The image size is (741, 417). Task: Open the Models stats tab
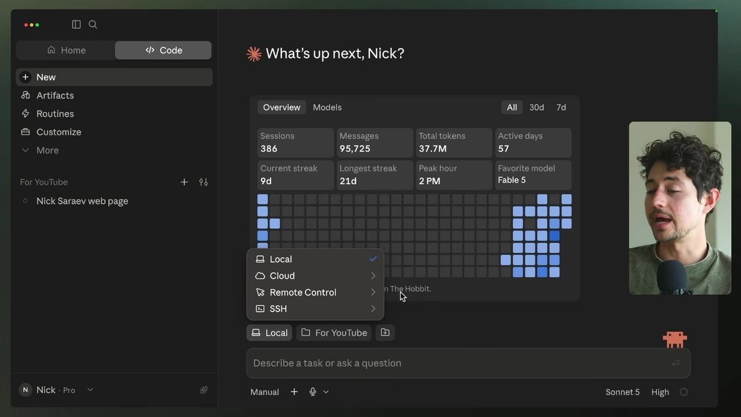click(327, 107)
